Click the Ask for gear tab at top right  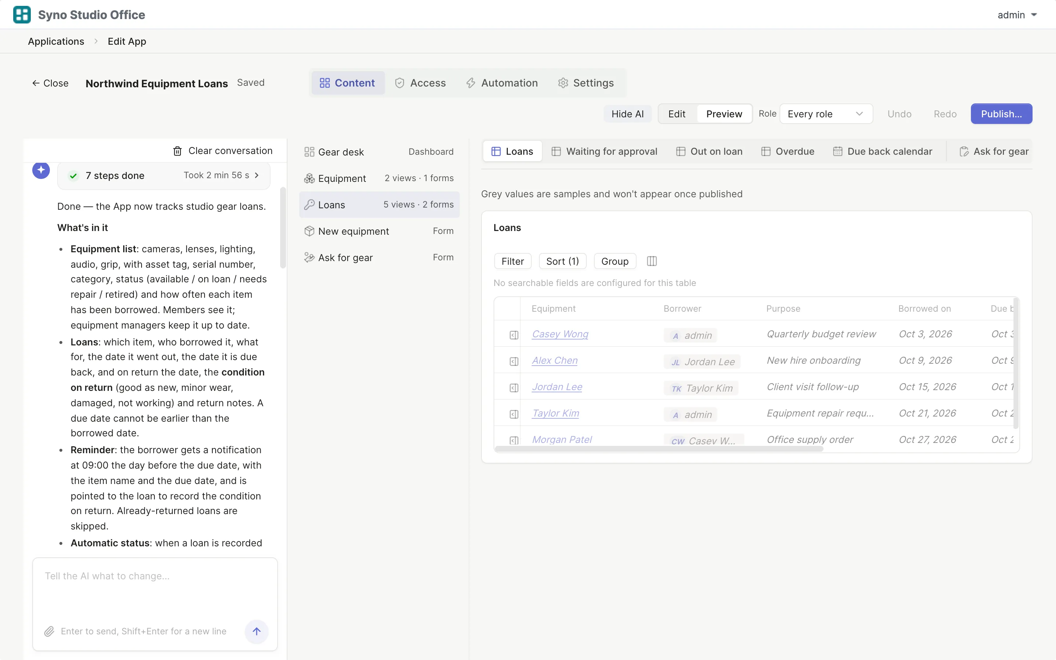(x=994, y=151)
